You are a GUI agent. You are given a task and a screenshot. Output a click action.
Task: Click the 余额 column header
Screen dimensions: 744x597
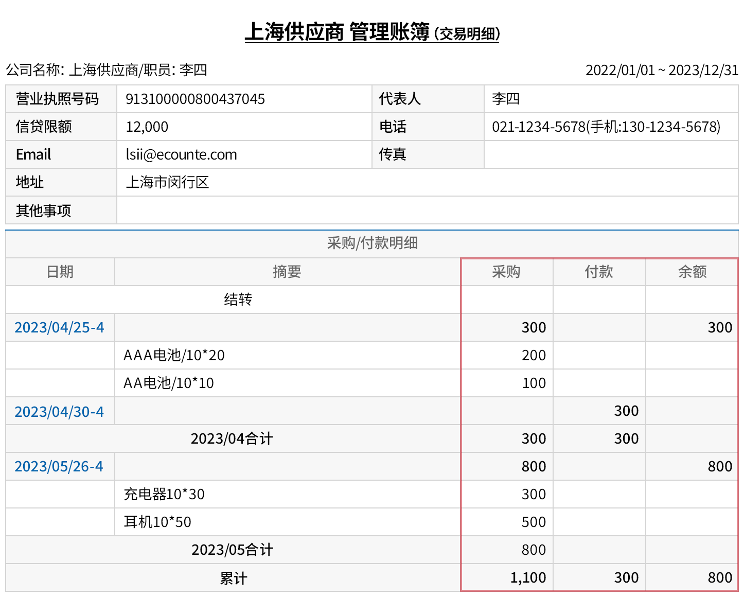tap(692, 272)
